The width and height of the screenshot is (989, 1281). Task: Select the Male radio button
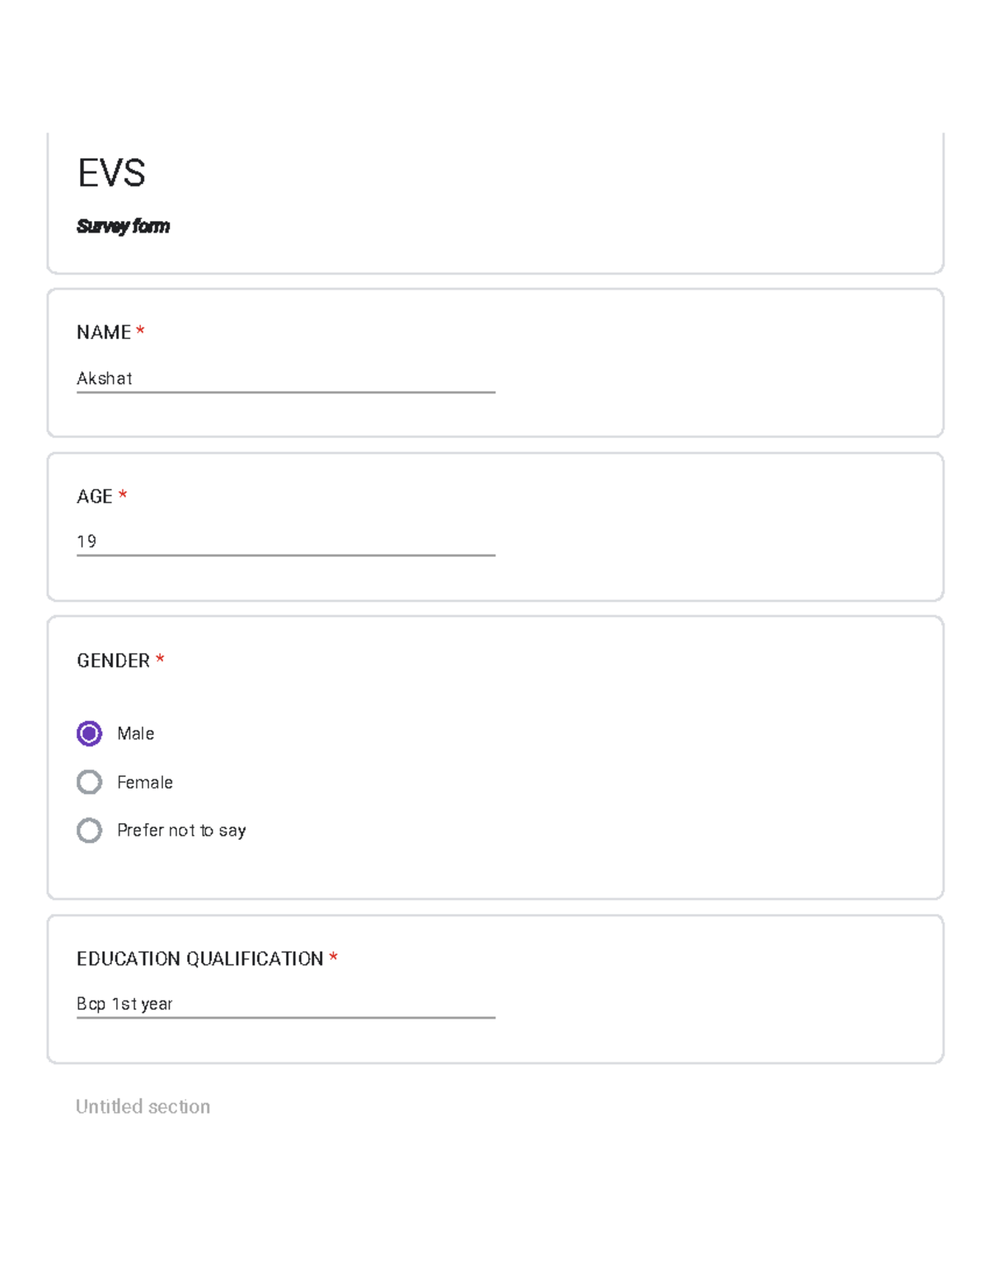89,733
